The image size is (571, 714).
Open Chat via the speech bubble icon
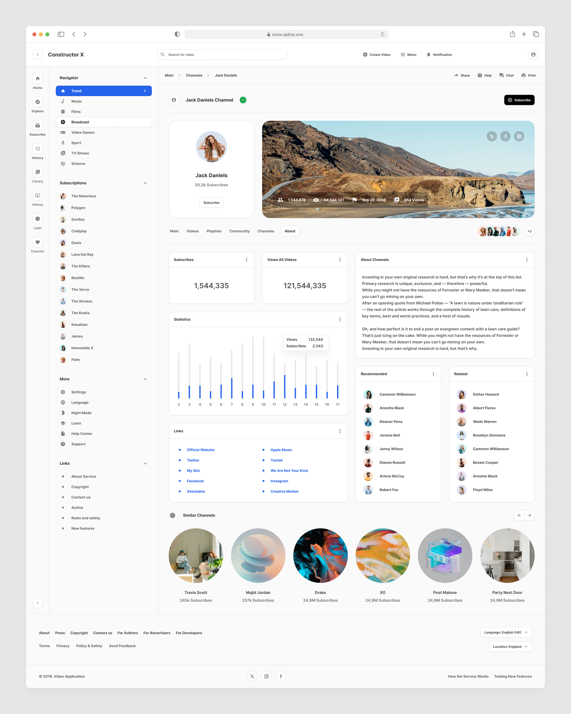coord(502,75)
